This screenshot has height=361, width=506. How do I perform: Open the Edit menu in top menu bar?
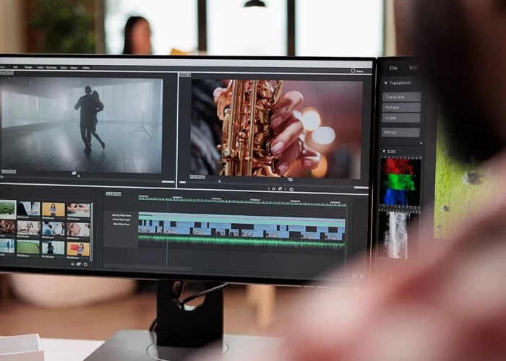point(15,67)
